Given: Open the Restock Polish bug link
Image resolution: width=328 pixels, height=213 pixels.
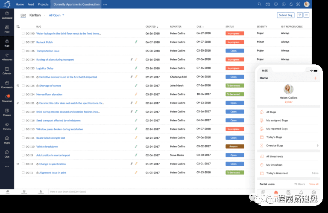Looking at the screenshot, I should coord(44,42).
